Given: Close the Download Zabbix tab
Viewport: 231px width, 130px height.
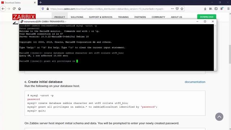Looking at the screenshot, I should tap(35, 3).
